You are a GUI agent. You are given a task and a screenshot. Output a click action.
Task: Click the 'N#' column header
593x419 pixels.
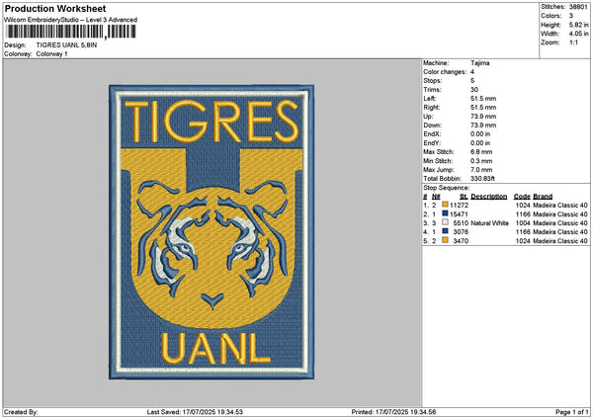click(436, 197)
